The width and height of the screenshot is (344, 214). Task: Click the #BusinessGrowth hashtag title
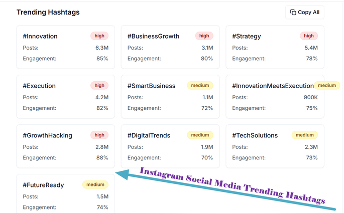pyautogui.click(x=153, y=36)
